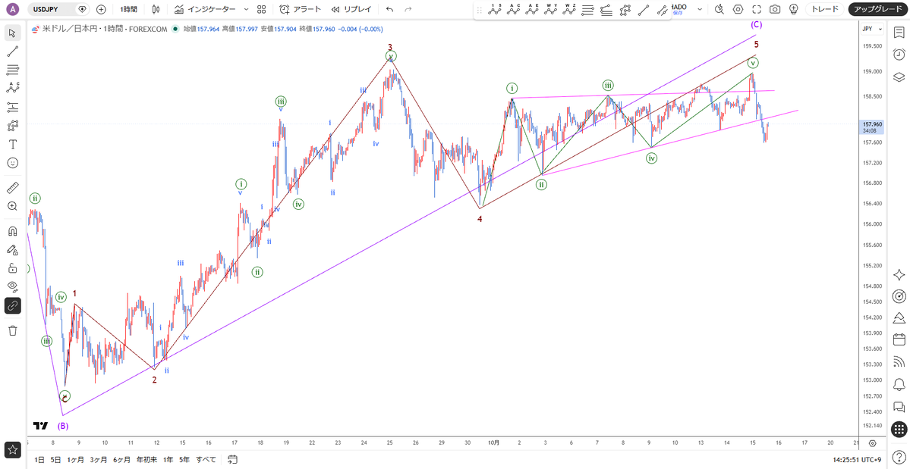Open the JPY currency dropdown
This screenshot has width=910, height=469.
pos(872,29)
